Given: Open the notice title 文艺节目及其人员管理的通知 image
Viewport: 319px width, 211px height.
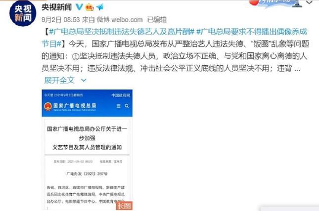Looking at the screenshot, I should click(x=87, y=147).
